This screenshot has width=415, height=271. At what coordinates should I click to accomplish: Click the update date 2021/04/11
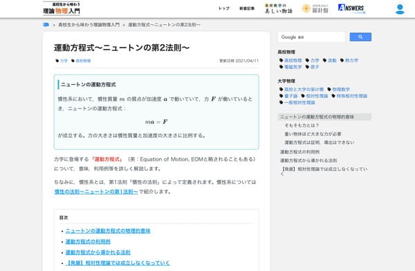pos(247,61)
